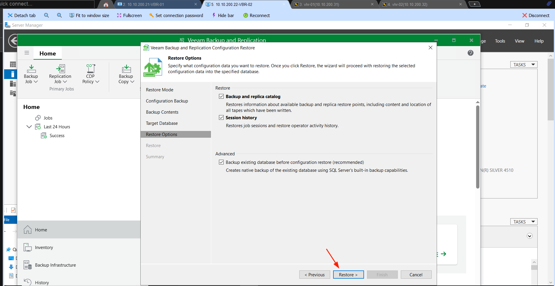Screen dimensions: 555x286
Task: Click the Cancel button in wizard
Action: click(x=416, y=275)
